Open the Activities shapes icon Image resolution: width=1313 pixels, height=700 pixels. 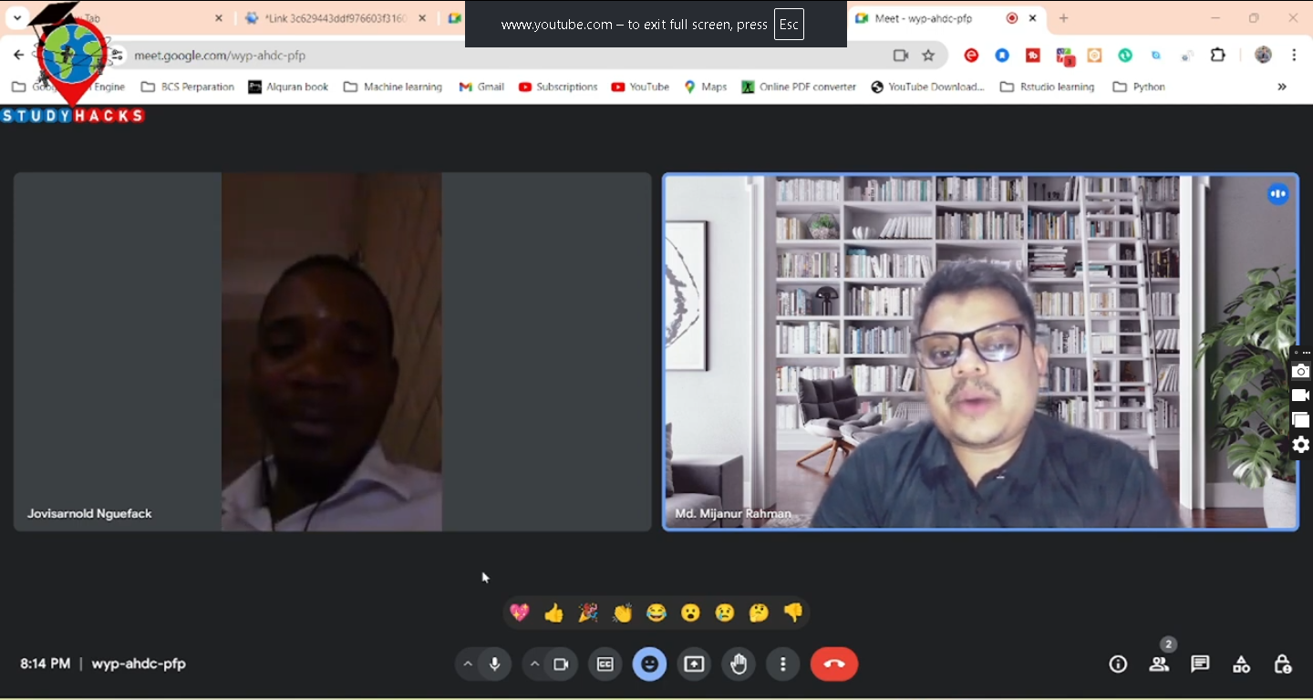pyautogui.click(x=1241, y=664)
